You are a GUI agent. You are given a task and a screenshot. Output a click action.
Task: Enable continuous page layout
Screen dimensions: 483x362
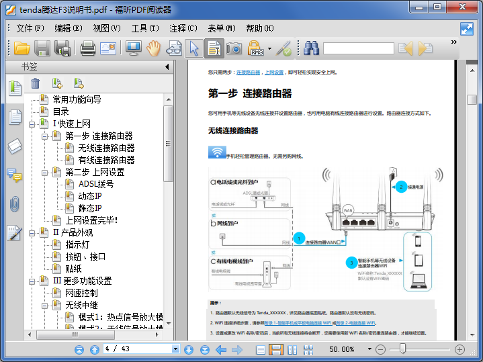pyautogui.click(x=275, y=350)
